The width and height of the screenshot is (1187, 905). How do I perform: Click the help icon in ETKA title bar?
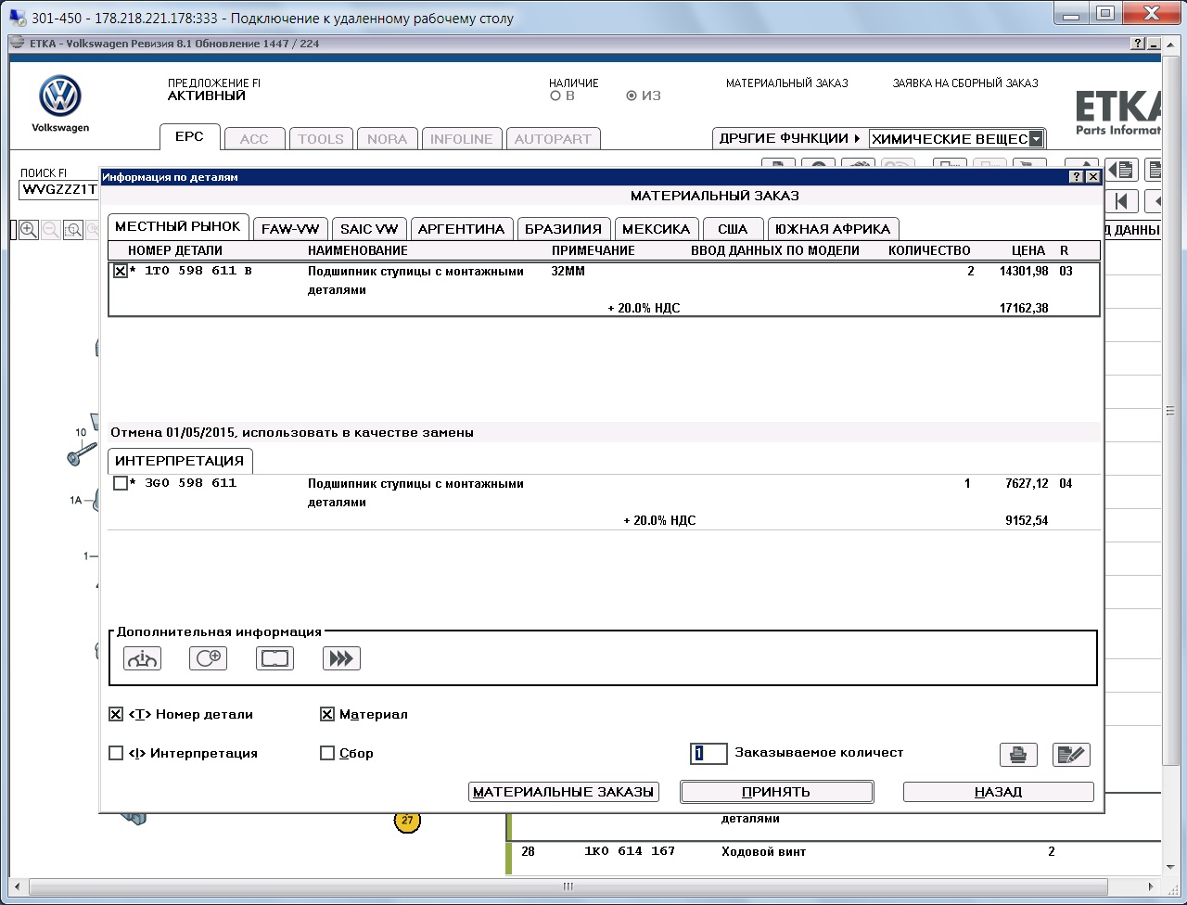(1138, 44)
